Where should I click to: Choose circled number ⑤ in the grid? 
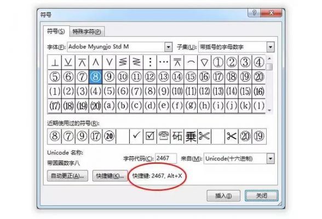tap(55, 77)
